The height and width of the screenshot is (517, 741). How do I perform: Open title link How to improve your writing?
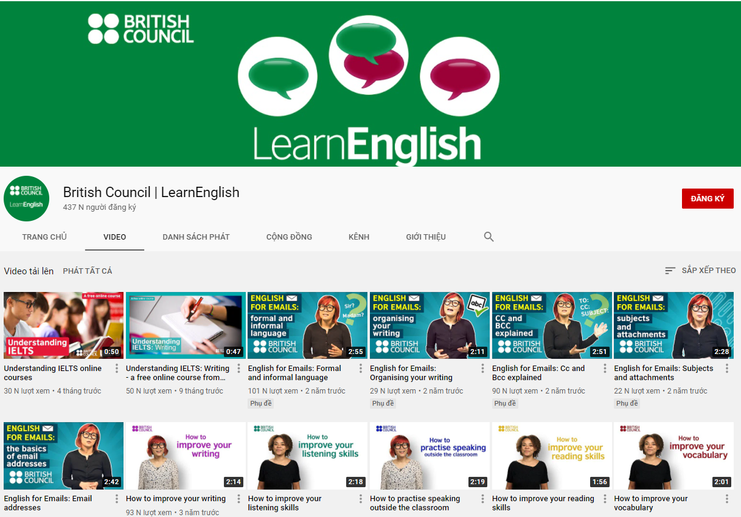(x=176, y=499)
